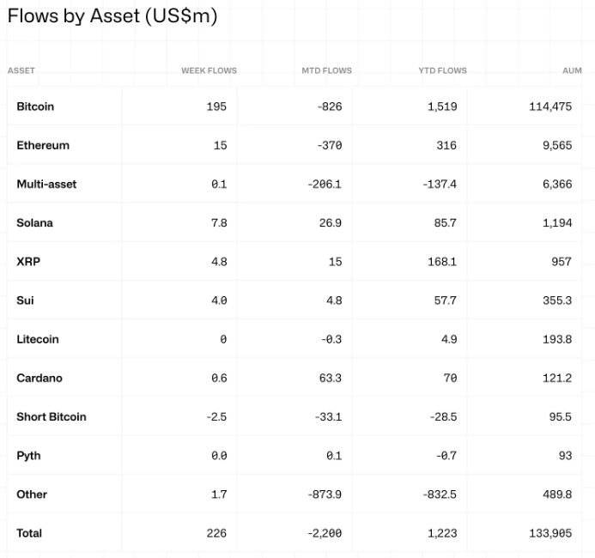The image size is (595, 558).
Task: Click the Flows by Asset title
Action: pos(112,16)
